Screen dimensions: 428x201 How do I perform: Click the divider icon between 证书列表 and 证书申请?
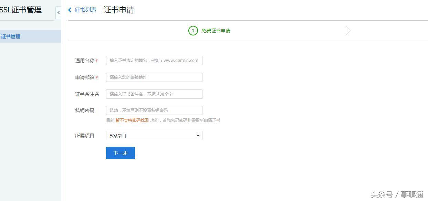click(99, 10)
